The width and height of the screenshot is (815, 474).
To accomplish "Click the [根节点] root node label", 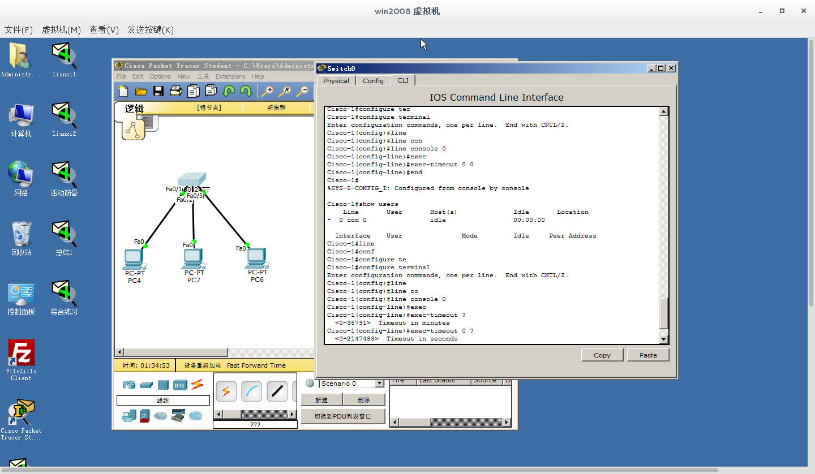I will pos(209,107).
